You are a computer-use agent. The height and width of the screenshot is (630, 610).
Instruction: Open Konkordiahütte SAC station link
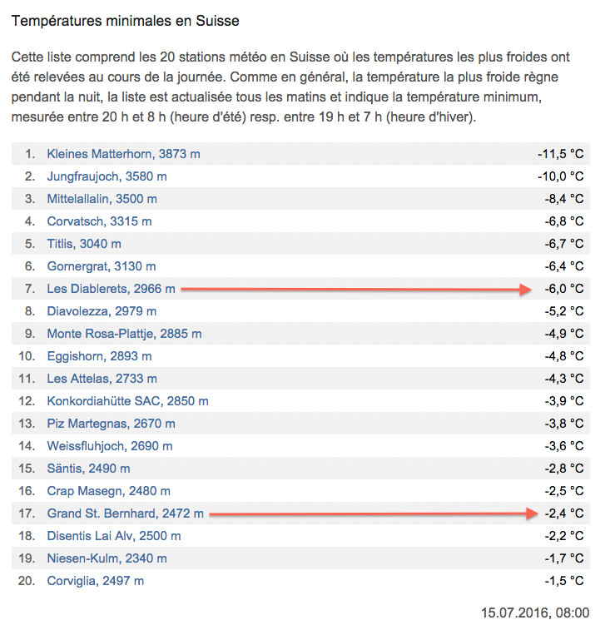128,401
